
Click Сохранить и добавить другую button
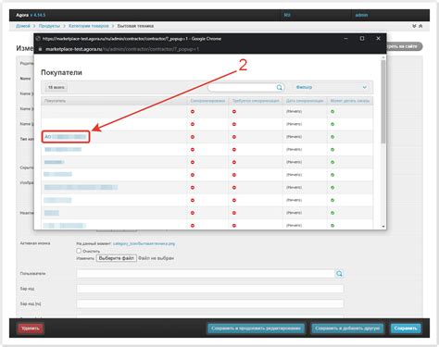347,328
